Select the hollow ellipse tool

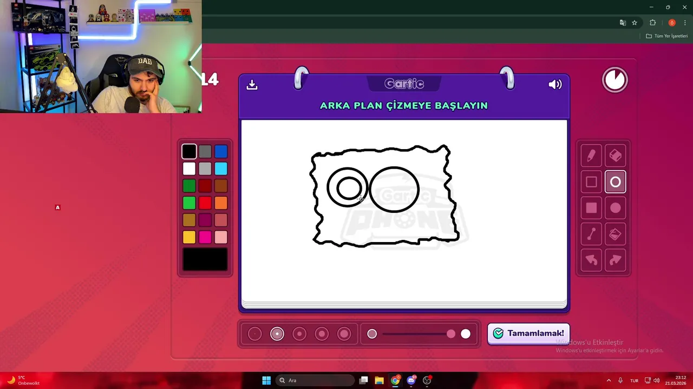coord(615,182)
